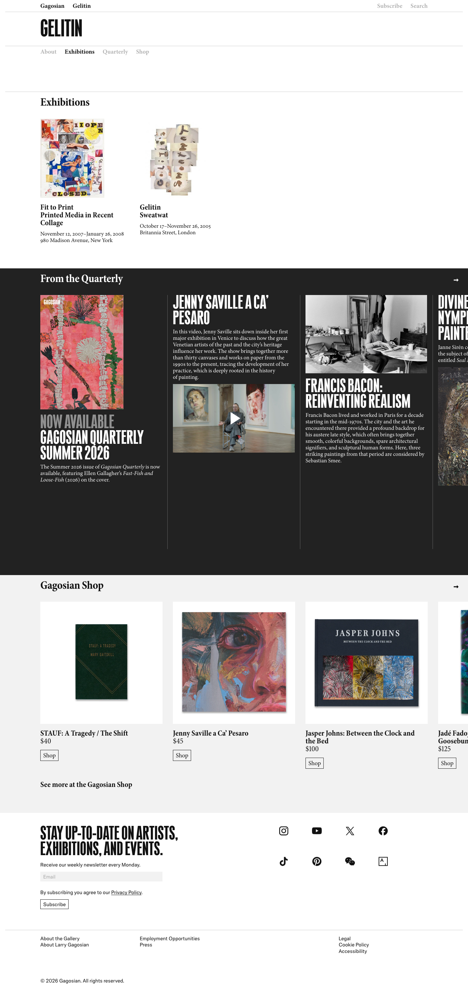
Task: Click the Gelitin Sweatwat title link
Action: click(x=154, y=211)
